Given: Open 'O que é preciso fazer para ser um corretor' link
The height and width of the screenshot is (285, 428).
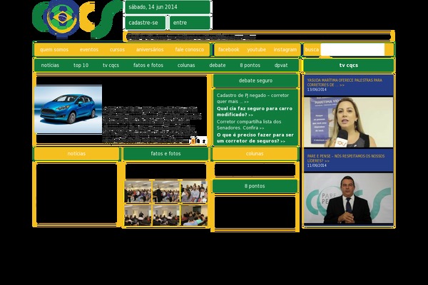Looking at the screenshot, I should click(x=255, y=138).
